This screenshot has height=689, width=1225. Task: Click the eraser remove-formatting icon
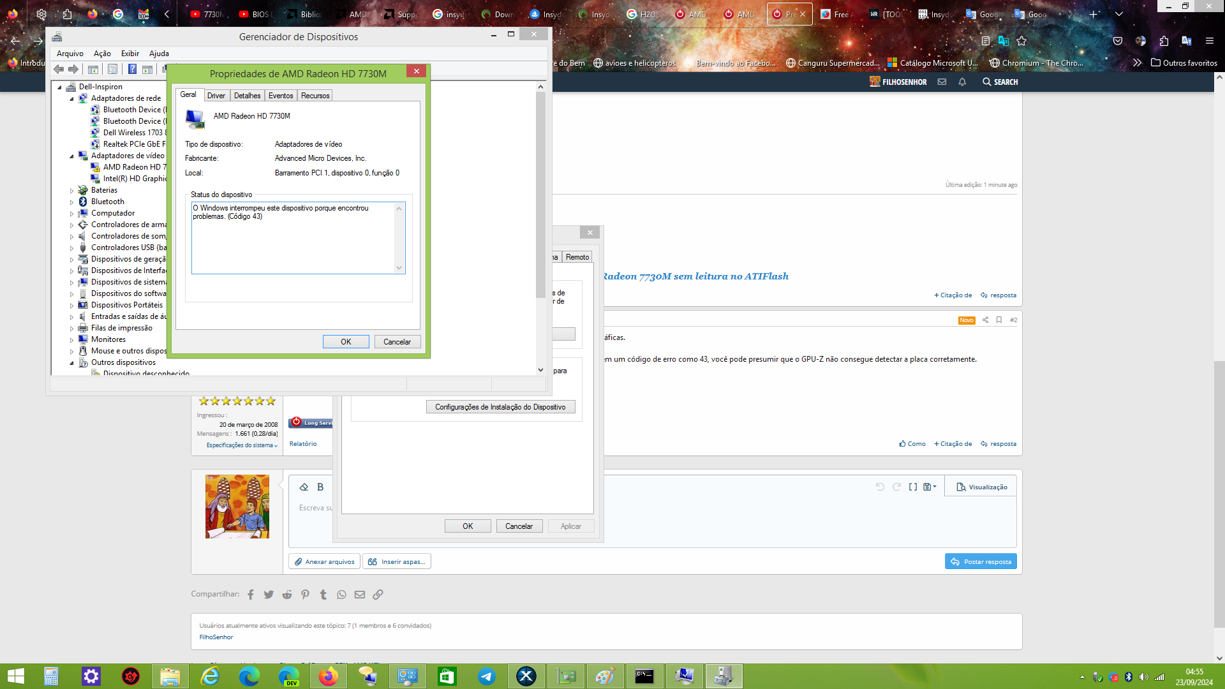pyautogui.click(x=304, y=487)
